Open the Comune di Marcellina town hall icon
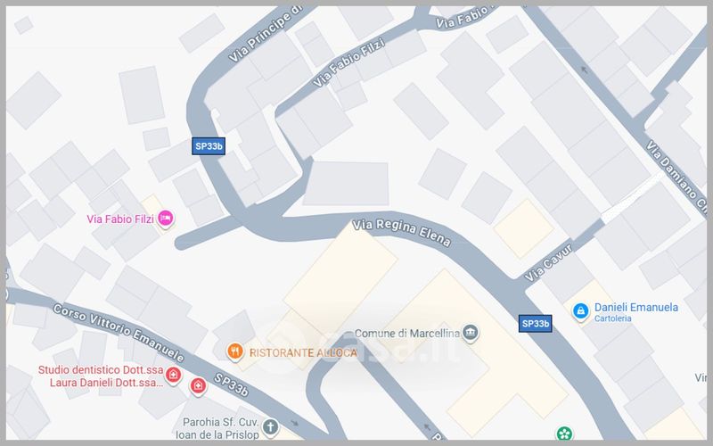 point(471,333)
